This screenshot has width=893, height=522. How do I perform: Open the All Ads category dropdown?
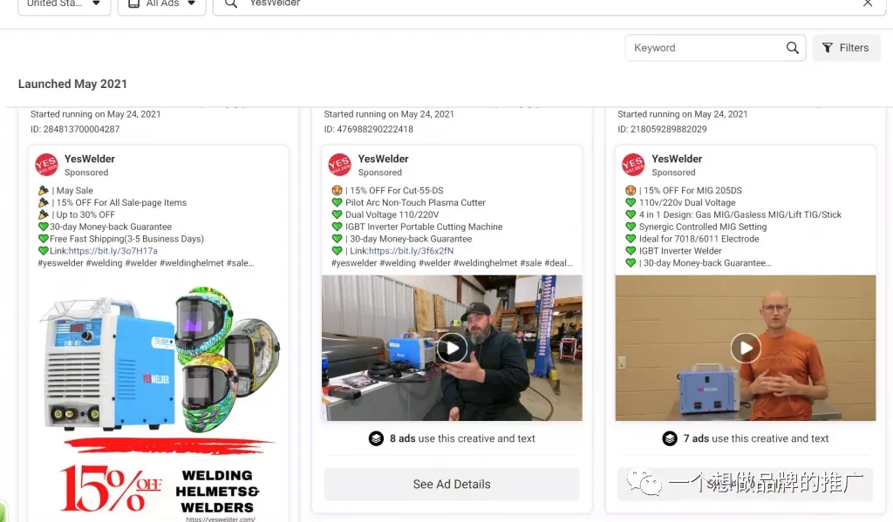pyautogui.click(x=161, y=4)
